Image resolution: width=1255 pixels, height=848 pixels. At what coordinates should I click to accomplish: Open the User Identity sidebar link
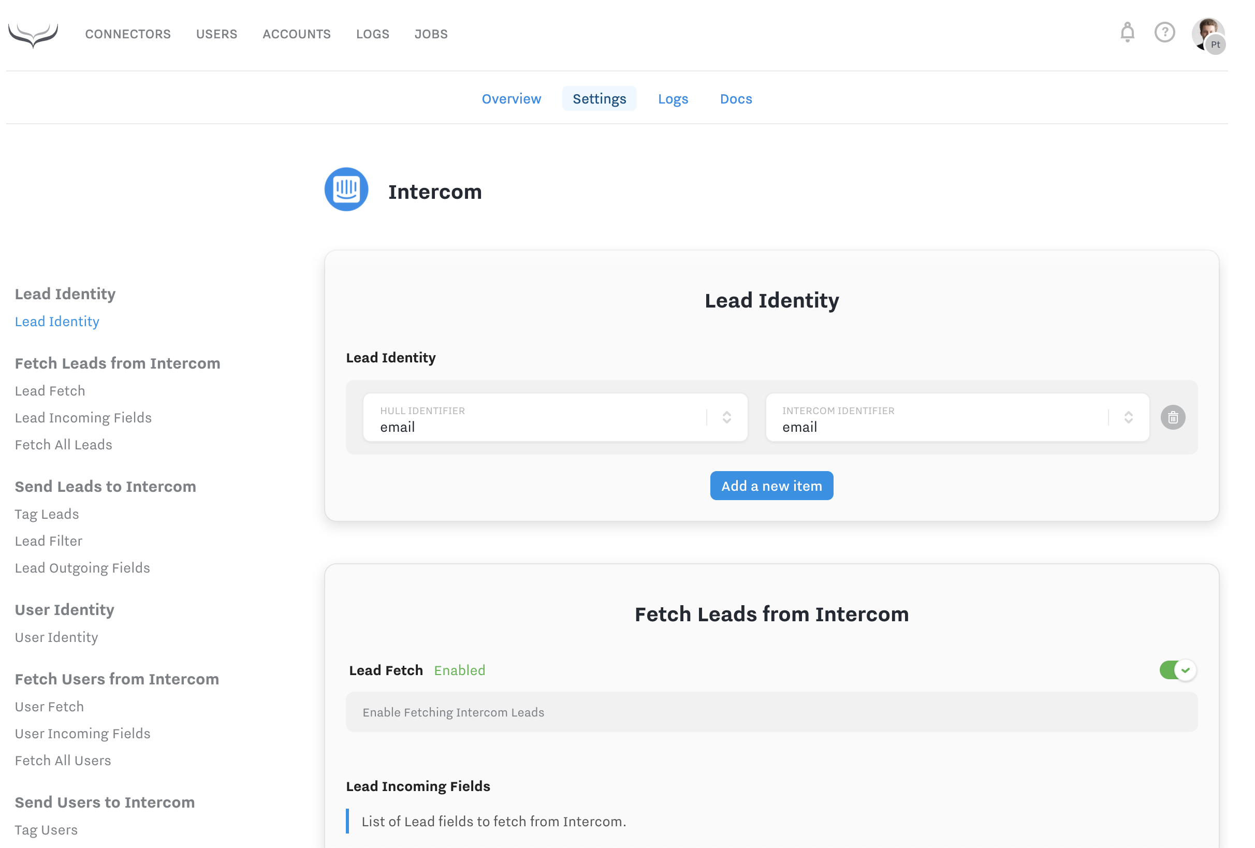[56, 638]
